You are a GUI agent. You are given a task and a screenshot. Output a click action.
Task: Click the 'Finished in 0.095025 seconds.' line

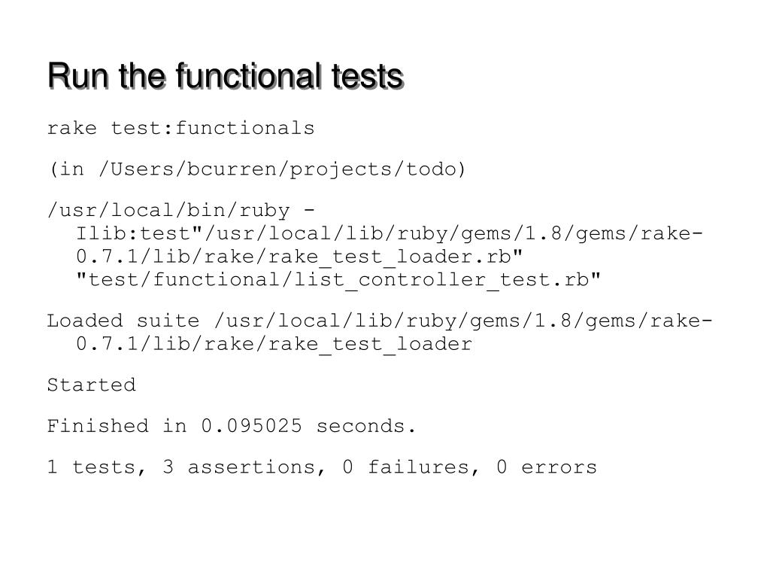232,426
